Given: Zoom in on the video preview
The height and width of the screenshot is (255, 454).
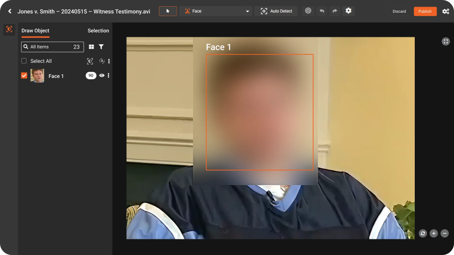Looking at the screenshot, I should pyautogui.click(x=434, y=233).
